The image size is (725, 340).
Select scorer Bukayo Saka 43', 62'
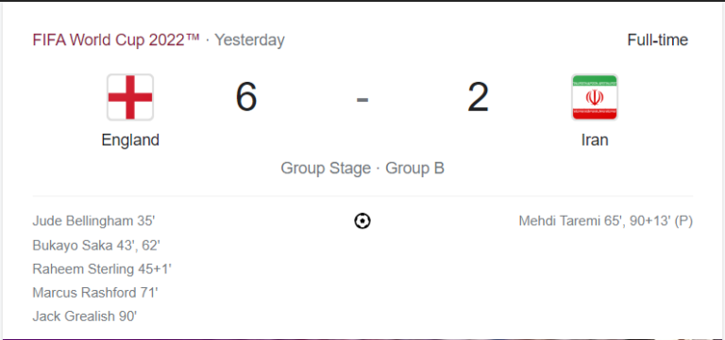[96, 245]
